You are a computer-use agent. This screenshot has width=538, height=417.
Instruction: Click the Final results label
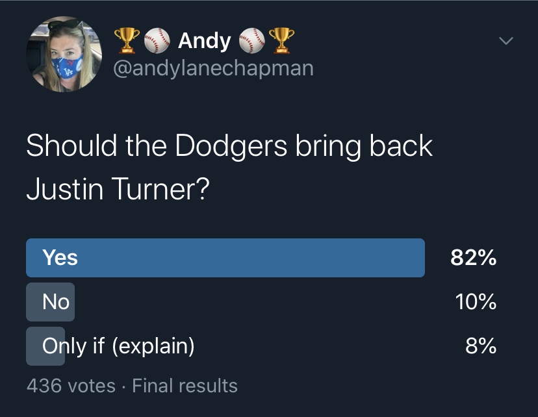(185, 386)
